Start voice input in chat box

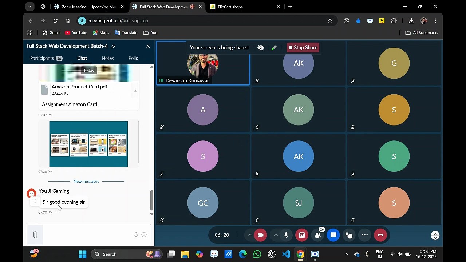[136, 235]
